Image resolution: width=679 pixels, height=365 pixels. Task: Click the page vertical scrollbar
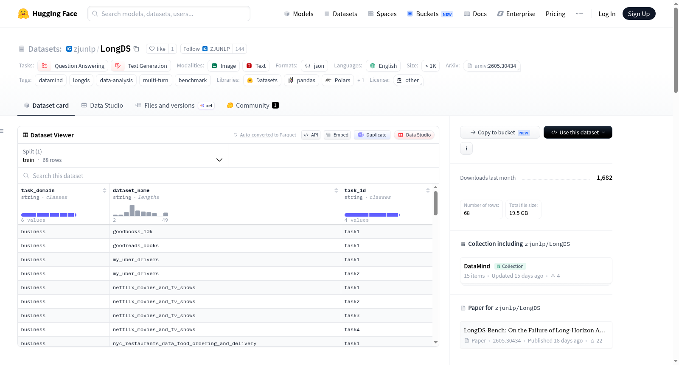click(676, 50)
